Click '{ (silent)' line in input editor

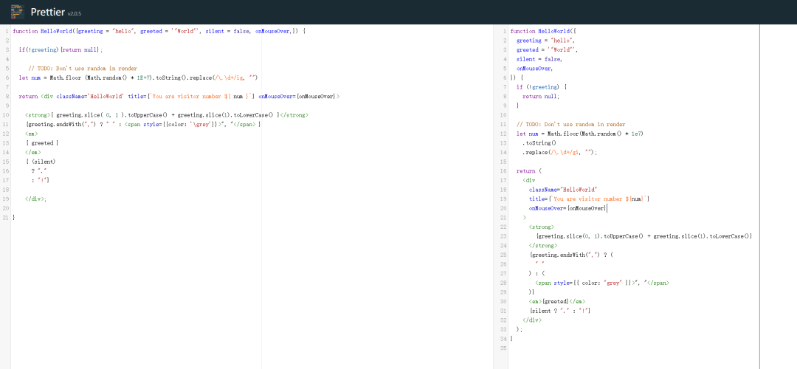coord(40,161)
